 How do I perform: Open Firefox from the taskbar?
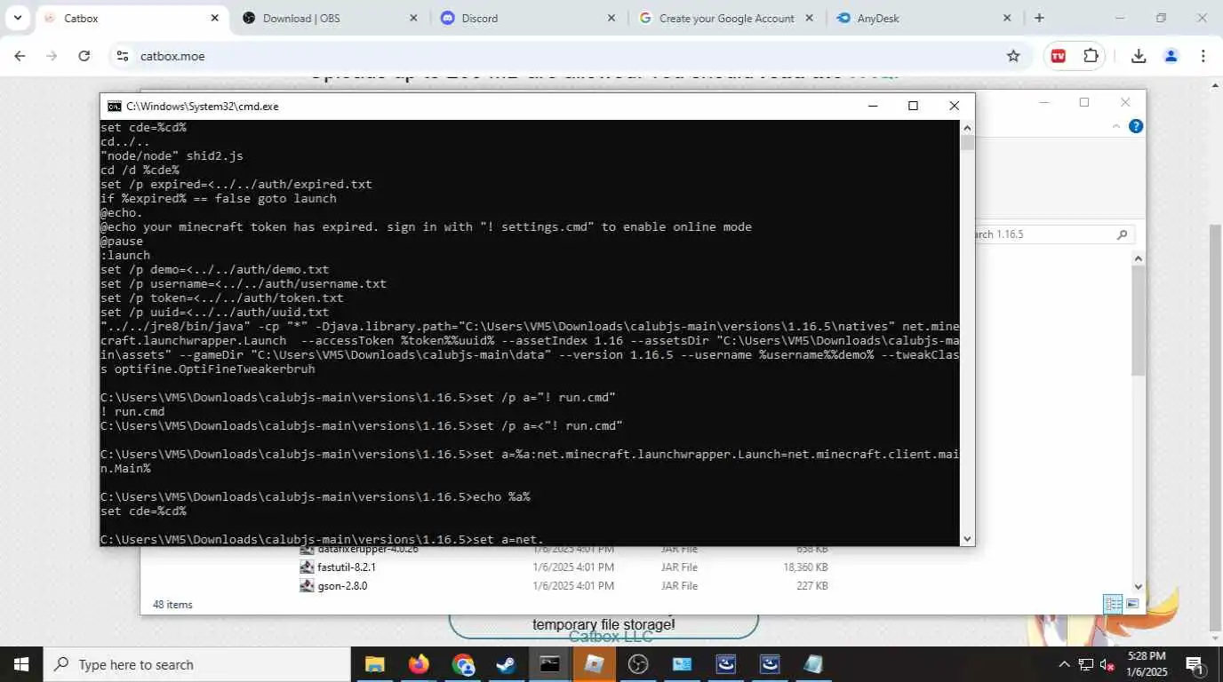419,664
